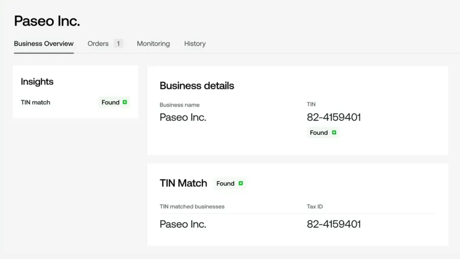Click the Tax ID column header
Screen dimensions: 460x259
315,207
